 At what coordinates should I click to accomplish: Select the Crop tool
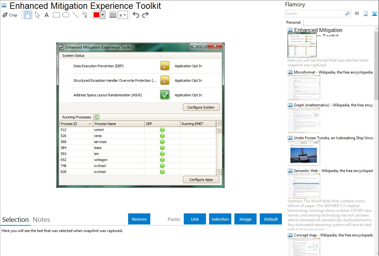[10, 15]
